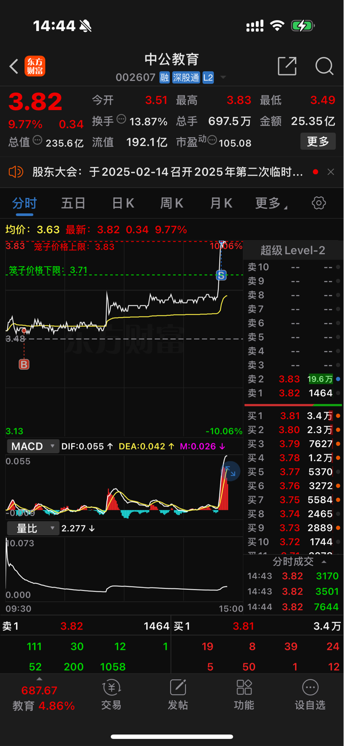Open the search magnifier icon
The image size is (344, 746).
[324, 66]
